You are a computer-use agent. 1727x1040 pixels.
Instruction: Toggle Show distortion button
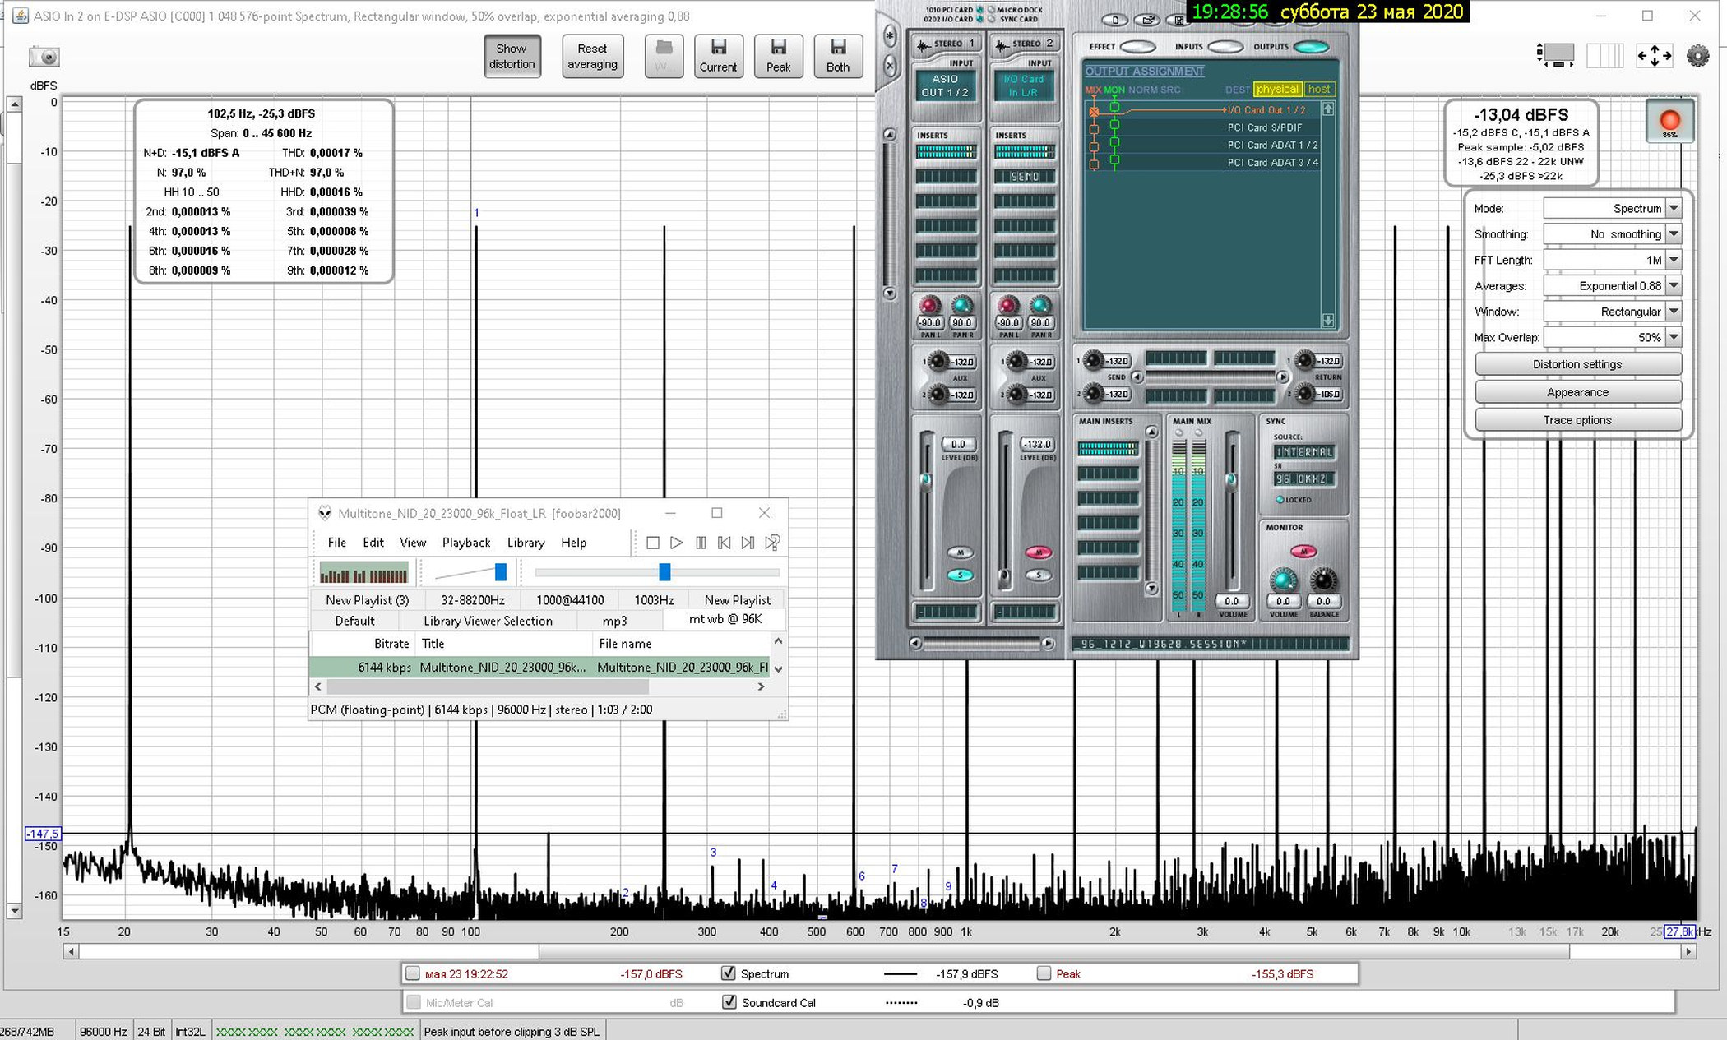point(512,56)
